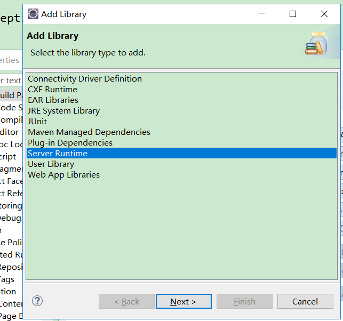Select Targeted Runtimes item in Properties sidebar
343x321 pixels.
[11, 254]
